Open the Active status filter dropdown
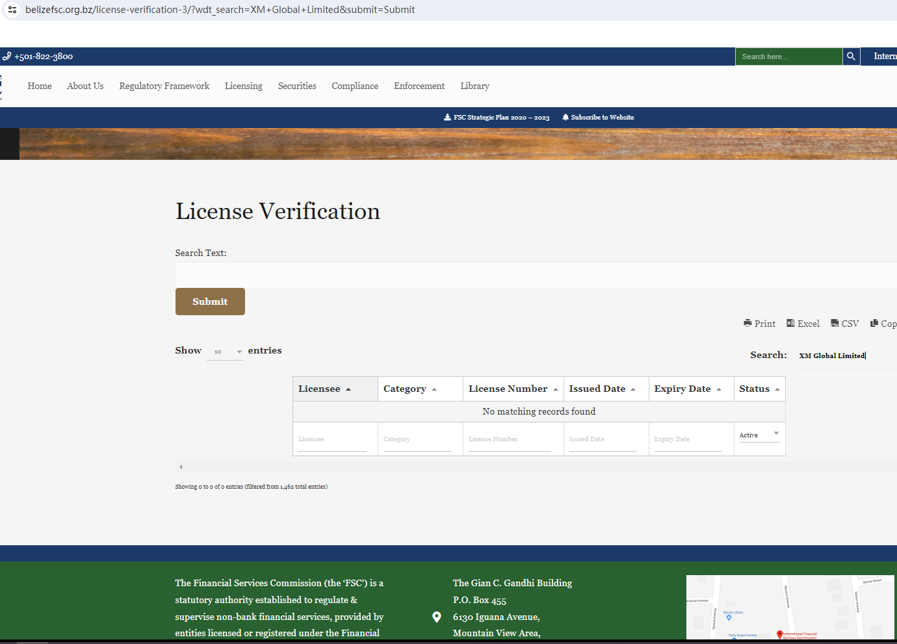Image resolution: width=897 pixels, height=644 pixels. pos(759,435)
